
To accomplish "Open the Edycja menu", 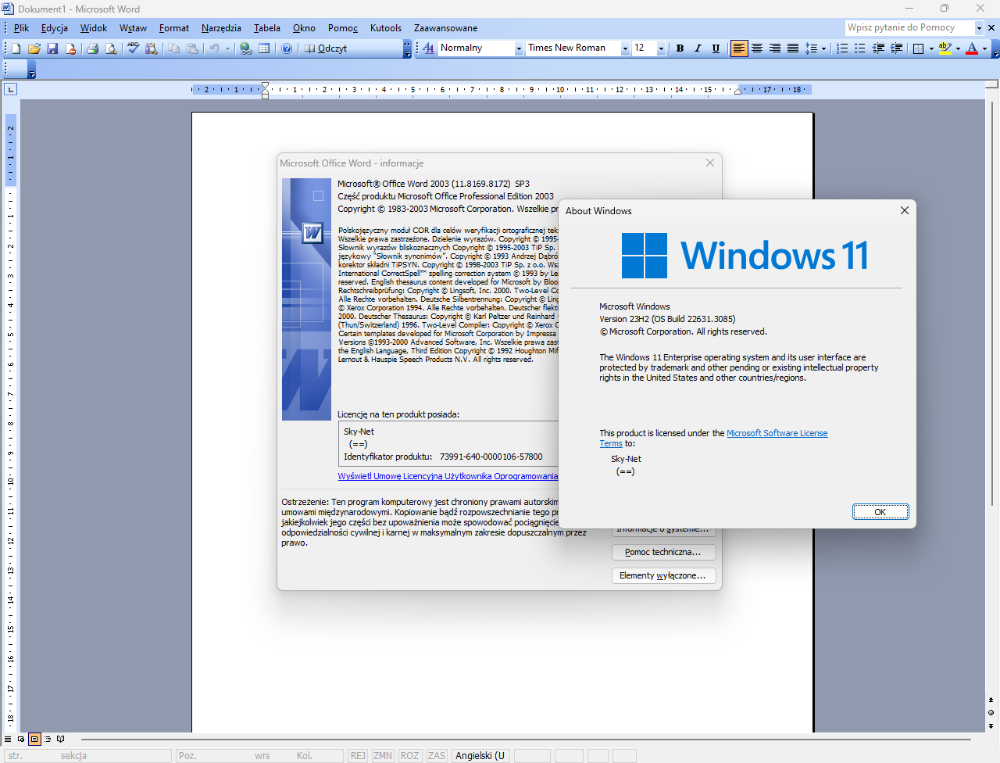I will point(55,28).
